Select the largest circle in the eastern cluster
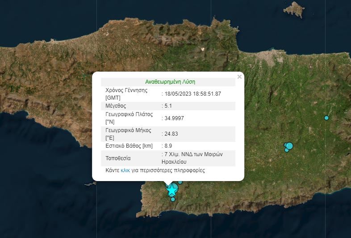Screen dimensions: 351x238 (x=289, y=145)
